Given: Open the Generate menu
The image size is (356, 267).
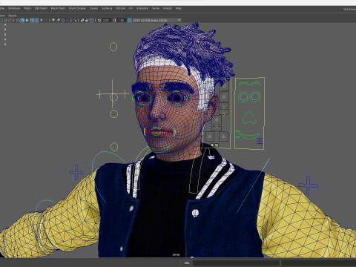Looking at the screenshot, I should click(142, 8).
